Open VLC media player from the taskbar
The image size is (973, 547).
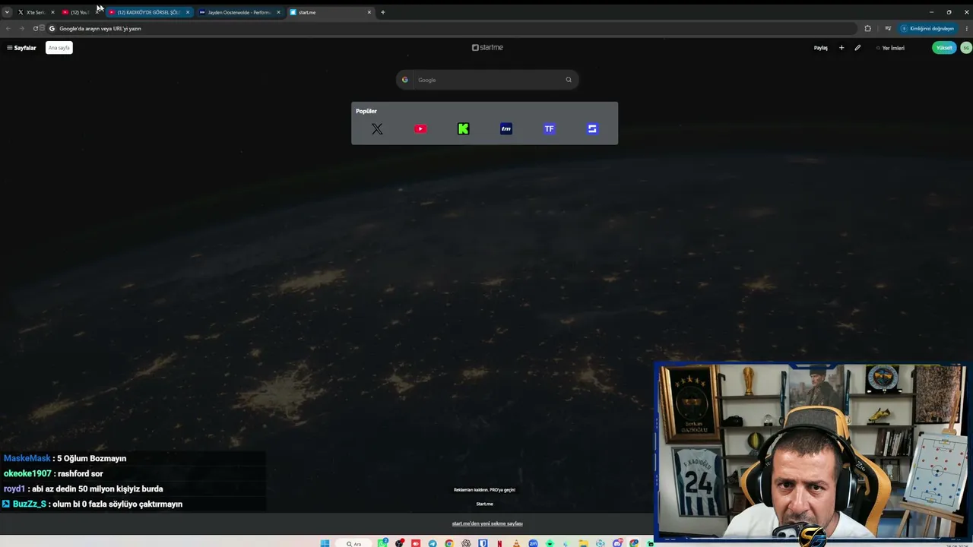[x=516, y=543]
